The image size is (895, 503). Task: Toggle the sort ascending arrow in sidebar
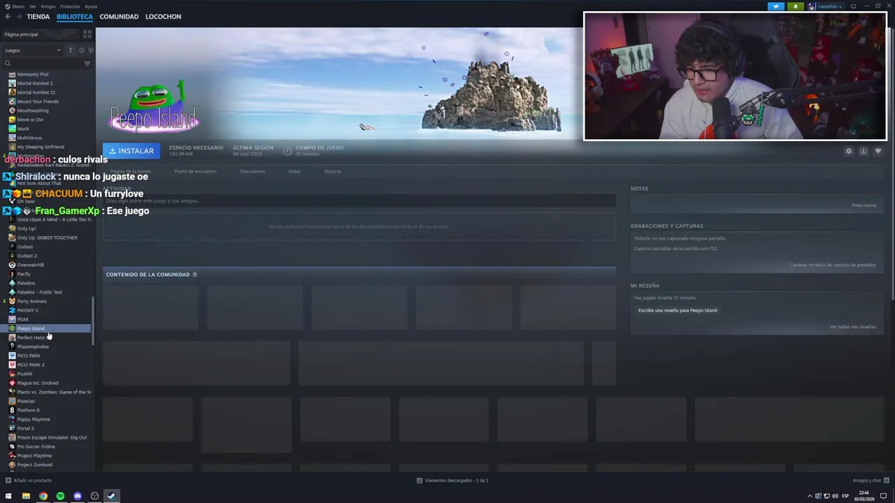coord(70,50)
